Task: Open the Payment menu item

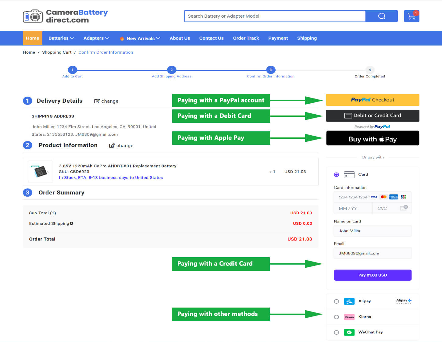Action: click(278, 38)
